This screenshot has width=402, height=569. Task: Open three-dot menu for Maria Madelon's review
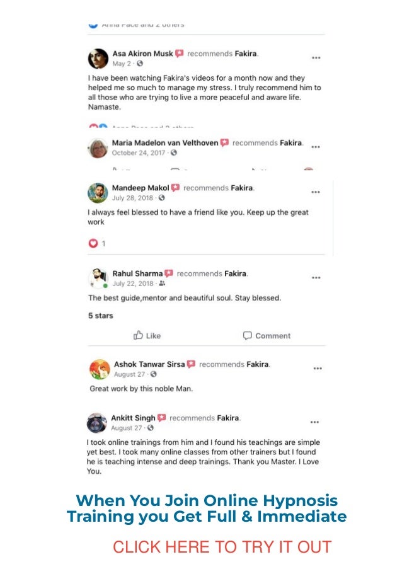click(x=316, y=147)
